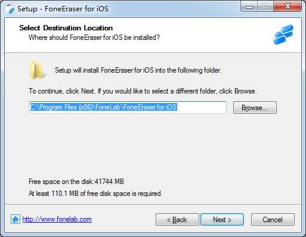
Task: Cancel the FoneEraser setup
Action: 273,220
